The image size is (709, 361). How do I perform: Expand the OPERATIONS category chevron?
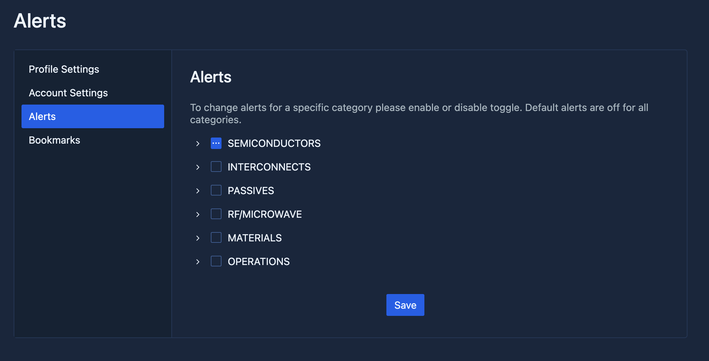pos(198,262)
